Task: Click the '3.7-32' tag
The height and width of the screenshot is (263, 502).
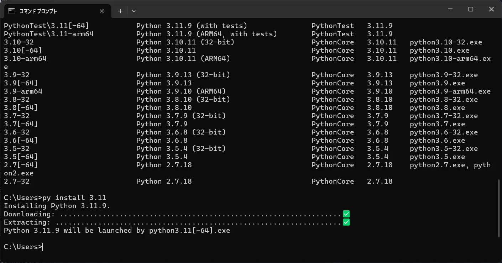Action: [x=16, y=116]
